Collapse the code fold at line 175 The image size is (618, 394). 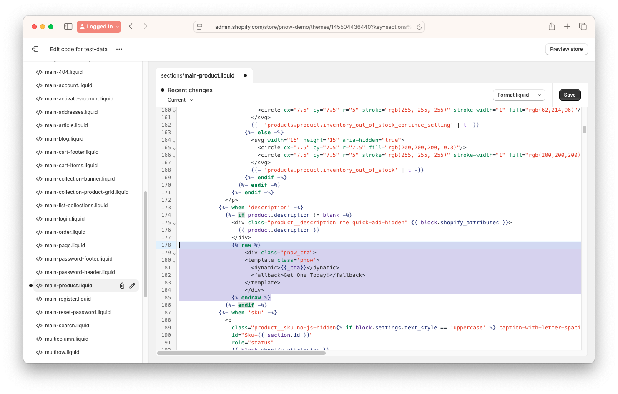click(x=174, y=223)
